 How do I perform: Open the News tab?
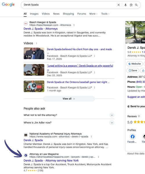(56, 14)
